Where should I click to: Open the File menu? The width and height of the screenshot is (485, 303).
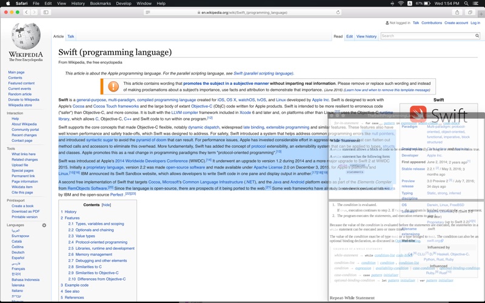click(36, 4)
